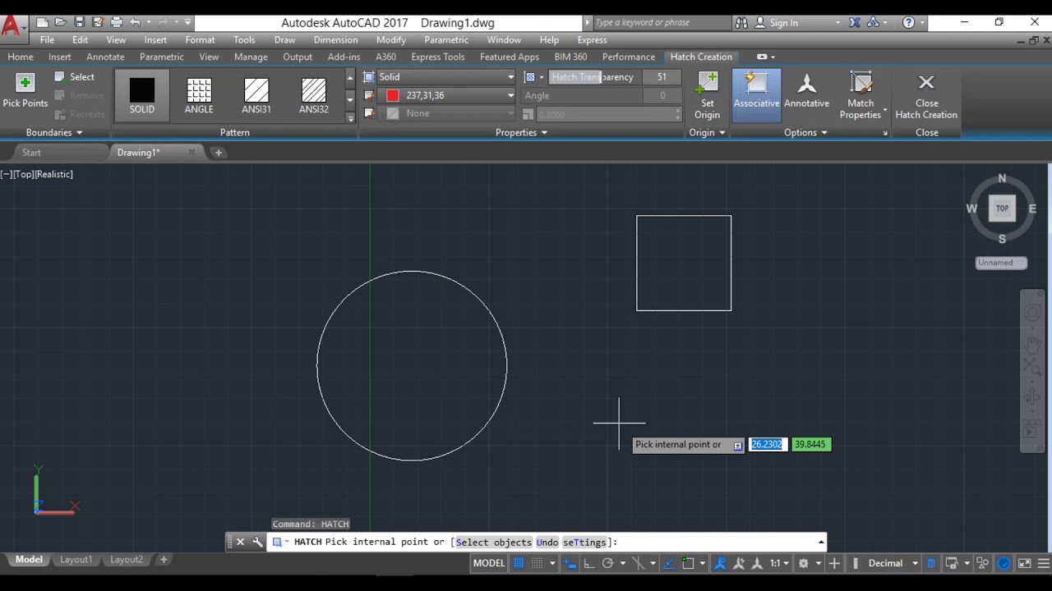Select the SOLID hatch pattern
The width and height of the screenshot is (1052, 591).
(141, 95)
